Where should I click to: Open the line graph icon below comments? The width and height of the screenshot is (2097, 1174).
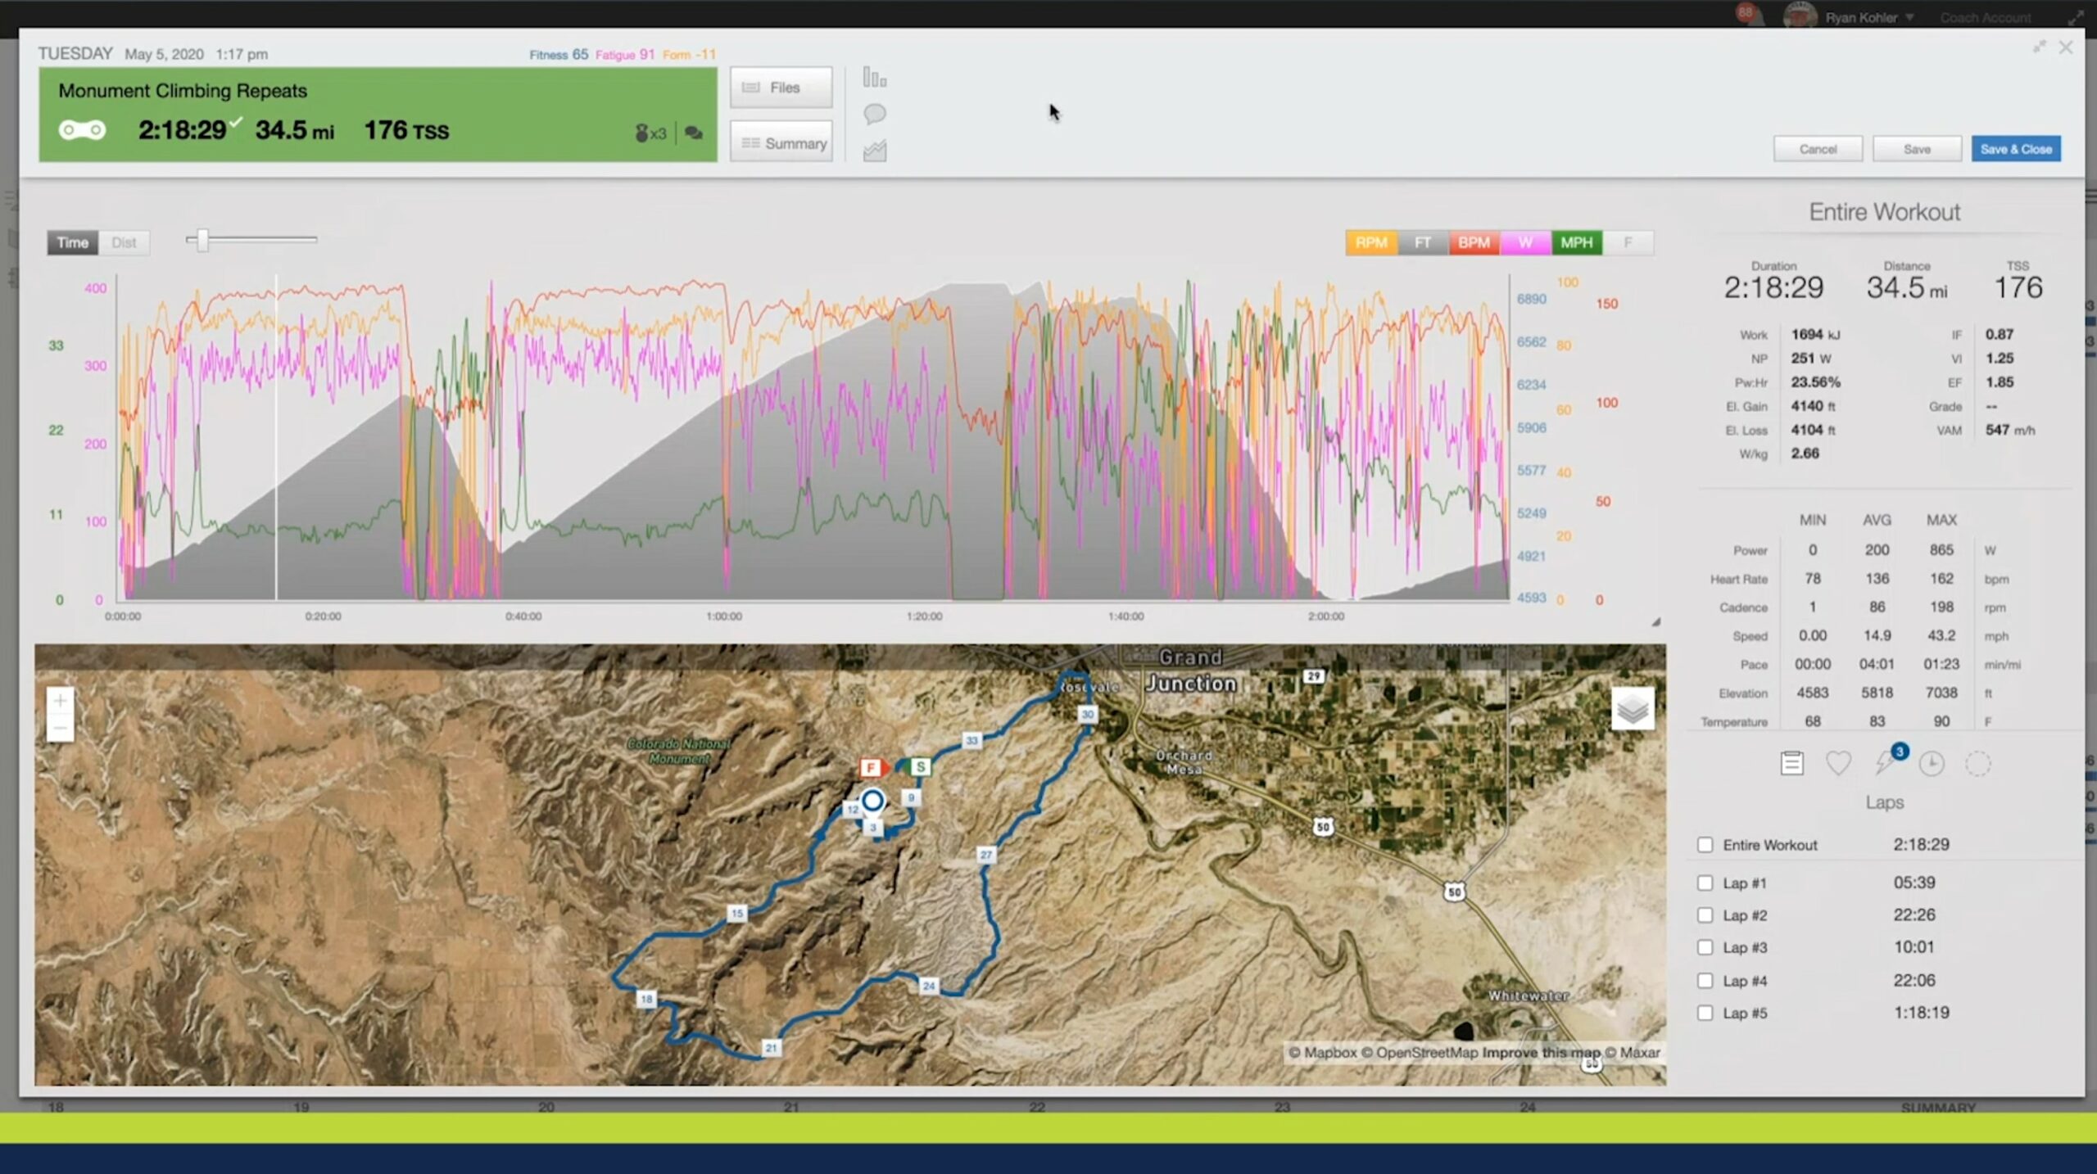click(874, 151)
